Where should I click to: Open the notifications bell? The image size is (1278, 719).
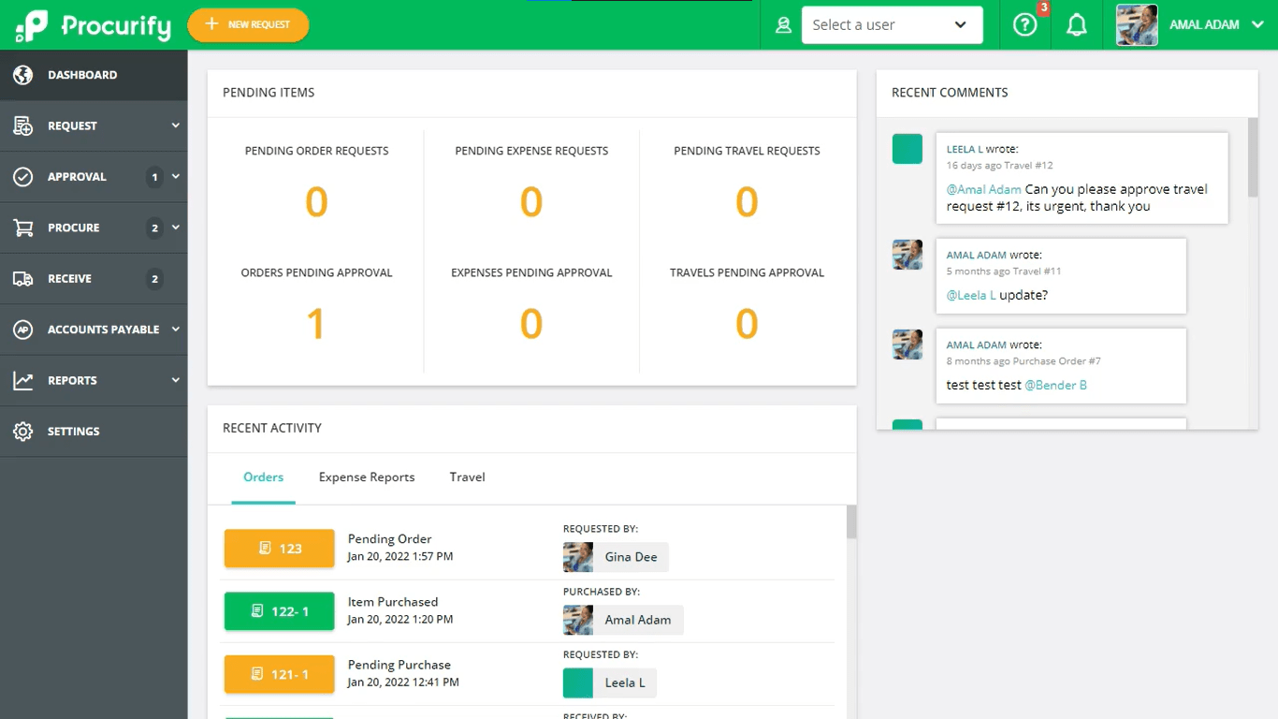pos(1077,25)
